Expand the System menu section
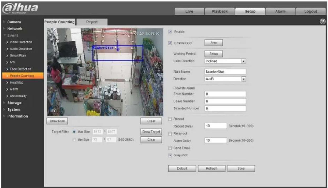 pos(14,110)
